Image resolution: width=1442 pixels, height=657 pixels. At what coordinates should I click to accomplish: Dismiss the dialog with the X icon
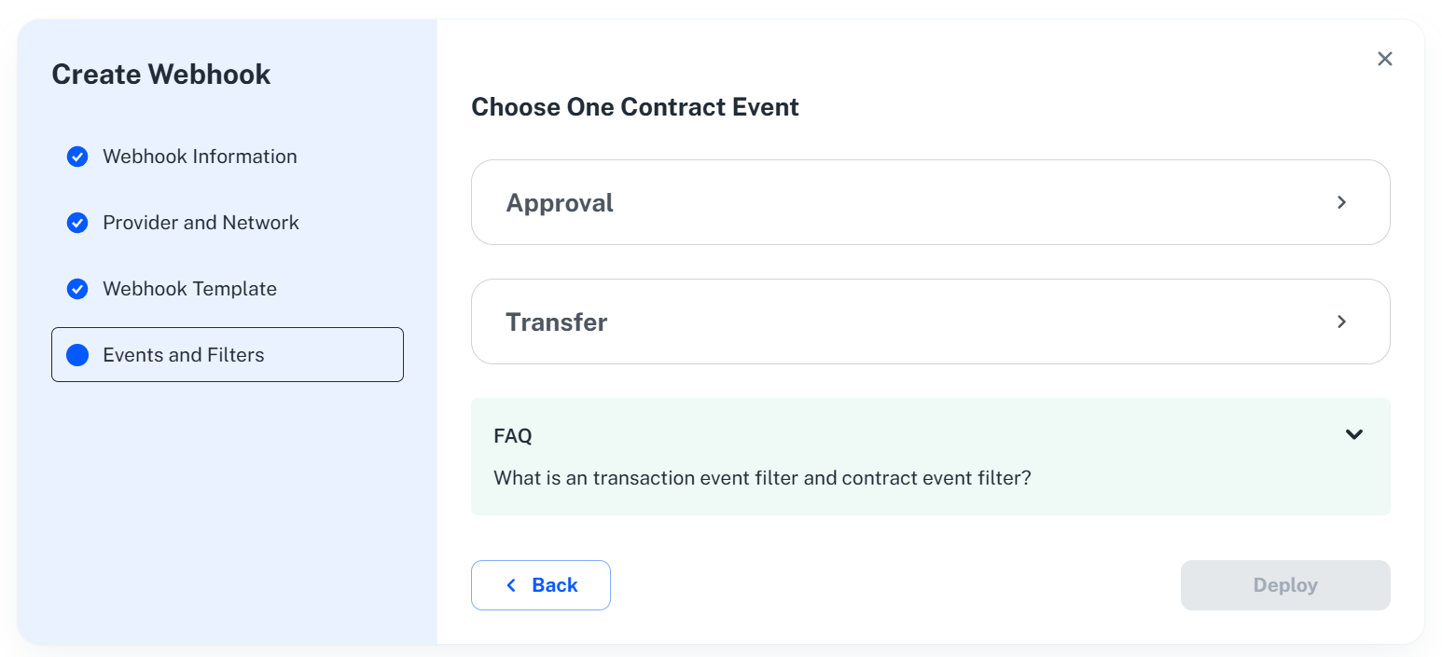tap(1384, 58)
